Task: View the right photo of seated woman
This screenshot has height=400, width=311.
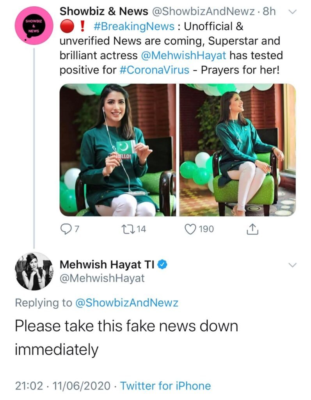Action: point(237,150)
